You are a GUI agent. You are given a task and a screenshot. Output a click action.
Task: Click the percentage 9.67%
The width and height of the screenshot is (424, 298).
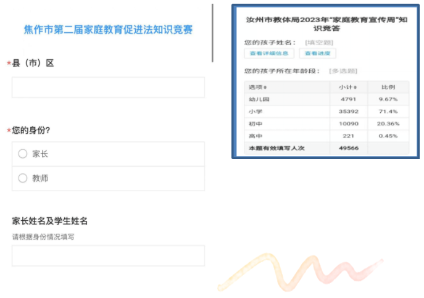pos(388,99)
